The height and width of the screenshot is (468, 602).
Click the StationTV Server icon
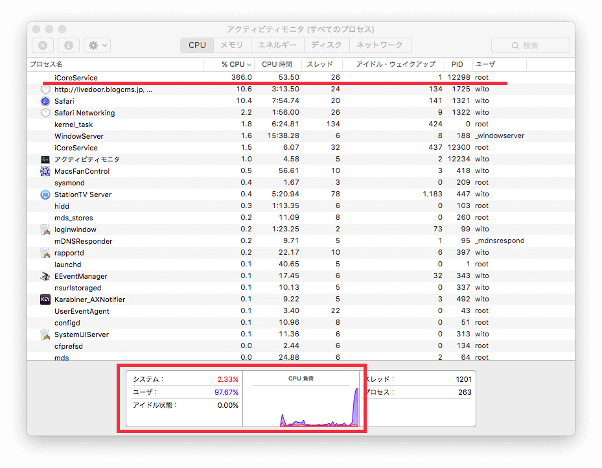pyautogui.click(x=45, y=194)
